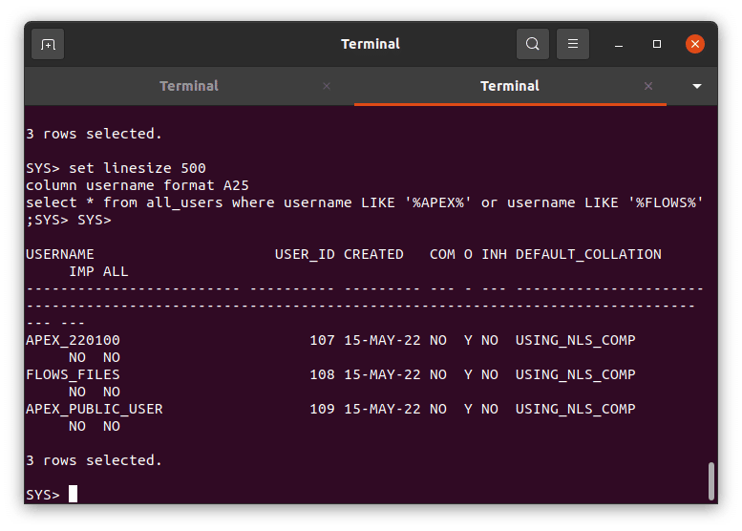Viewport: 742px width, 531px height.
Task: Click the cursor at the SYS> prompt
Action: 73,494
